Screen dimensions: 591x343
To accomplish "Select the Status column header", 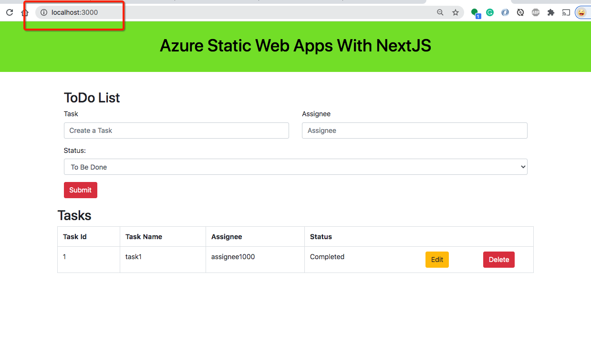I will point(321,237).
